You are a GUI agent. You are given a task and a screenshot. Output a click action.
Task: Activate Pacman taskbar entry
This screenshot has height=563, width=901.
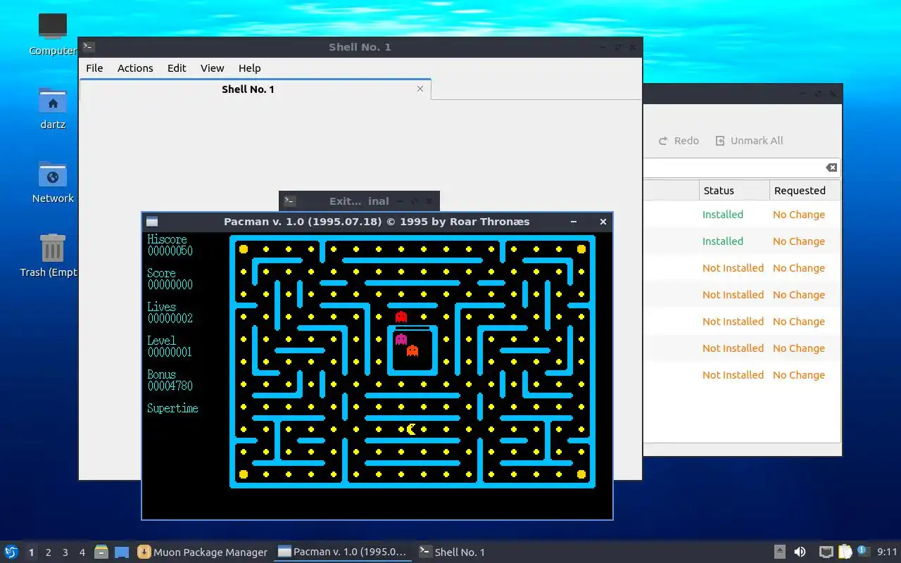point(343,552)
